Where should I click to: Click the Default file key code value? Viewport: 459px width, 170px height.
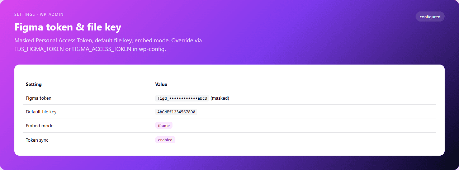[x=176, y=112]
